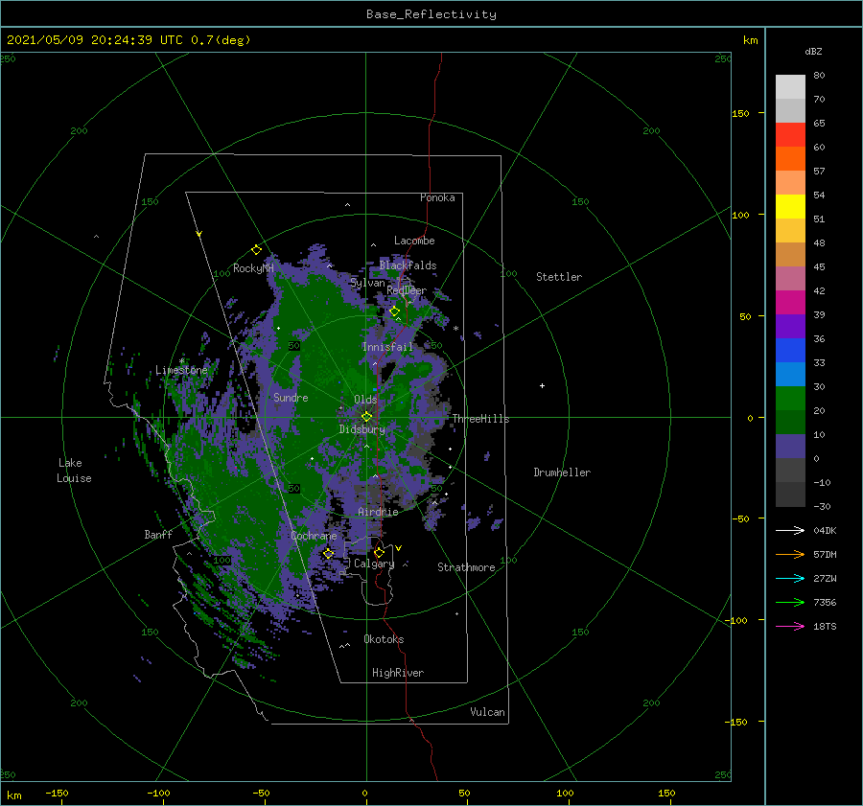Viewport: 863px width, 806px height.
Task: Pick the magenta 39-42 dBZ swatch
Action: pyautogui.click(x=790, y=303)
